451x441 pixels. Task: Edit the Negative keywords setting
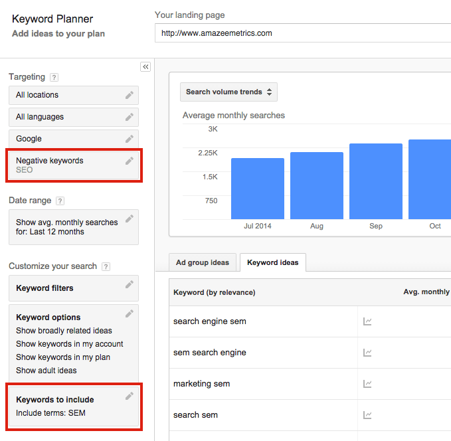point(130,161)
